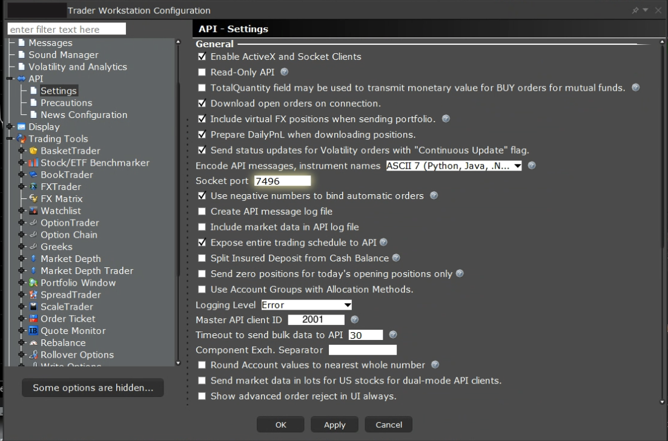
Task: Open the Encode API messages dropdown
Action: click(454, 166)
